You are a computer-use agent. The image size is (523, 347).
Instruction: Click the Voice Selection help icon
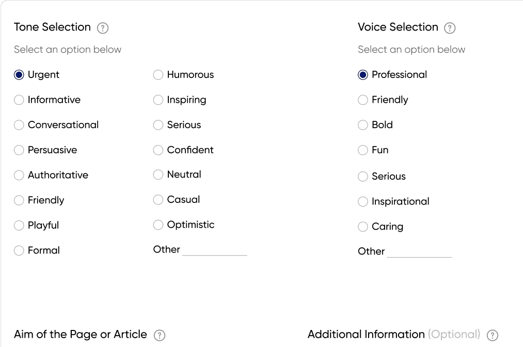click(450, 28)
